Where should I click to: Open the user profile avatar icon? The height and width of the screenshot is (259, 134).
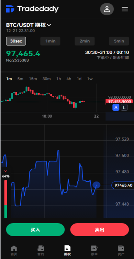107,9
